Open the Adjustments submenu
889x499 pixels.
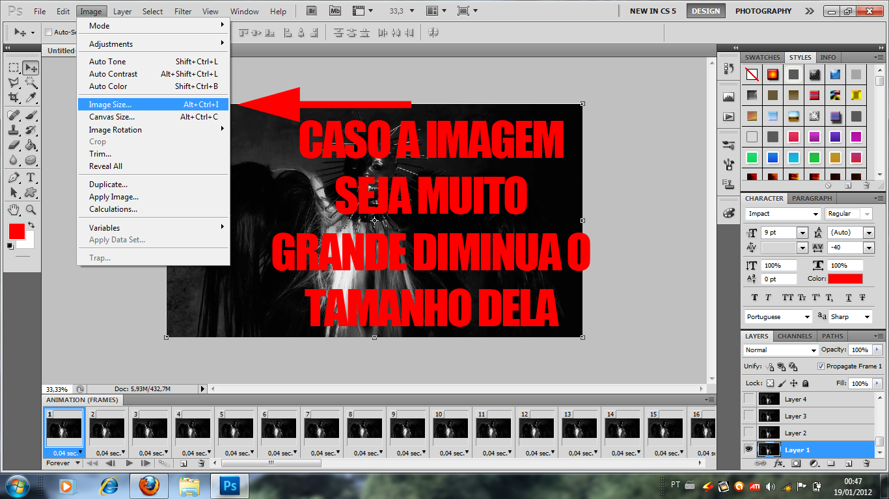(154, 44)
